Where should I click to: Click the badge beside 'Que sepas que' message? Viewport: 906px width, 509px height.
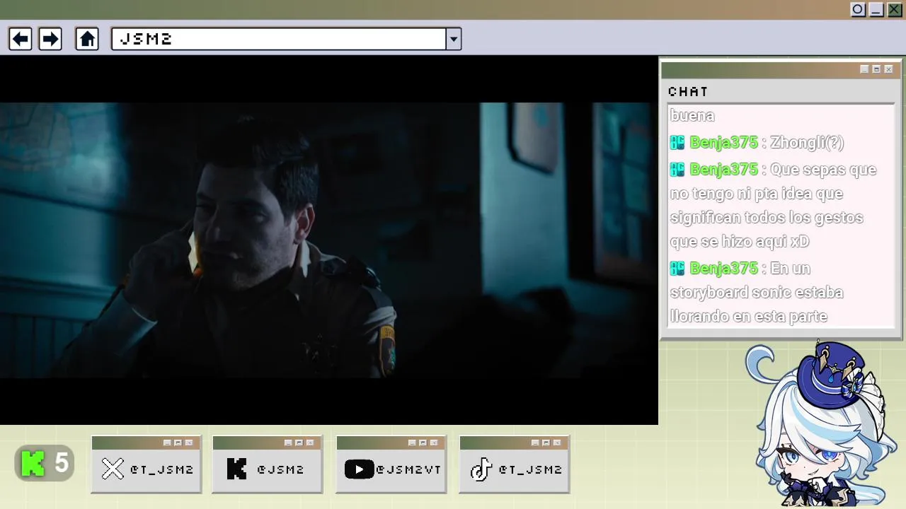[x=677, y=170]
